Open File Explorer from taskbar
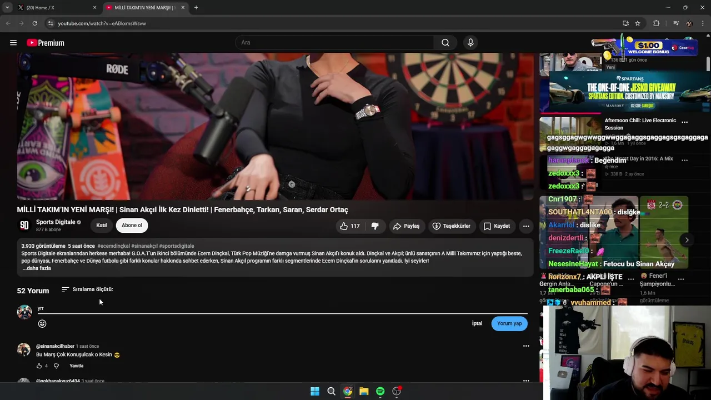This screenshot has width=711, height=400. pyautogui.click(x=364, y=391)
